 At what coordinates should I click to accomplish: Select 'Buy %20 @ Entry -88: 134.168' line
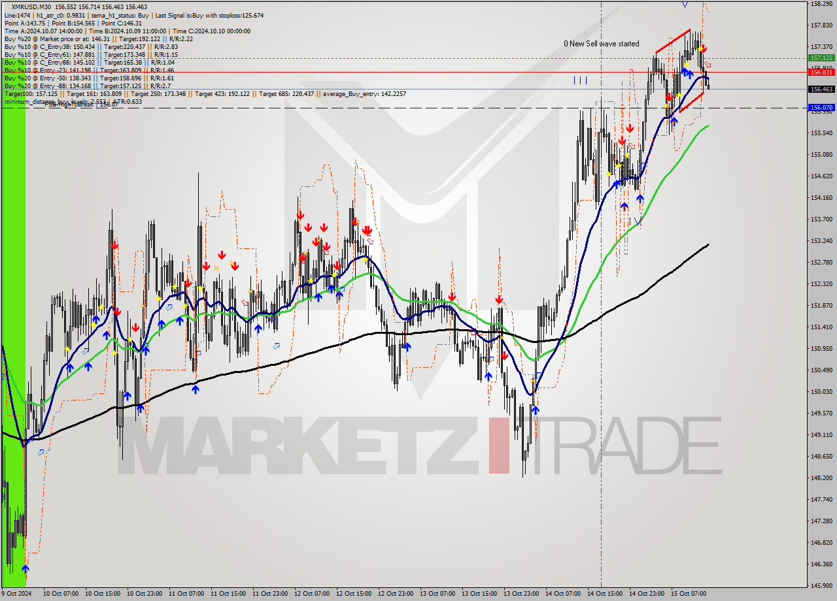click(48, 86)
